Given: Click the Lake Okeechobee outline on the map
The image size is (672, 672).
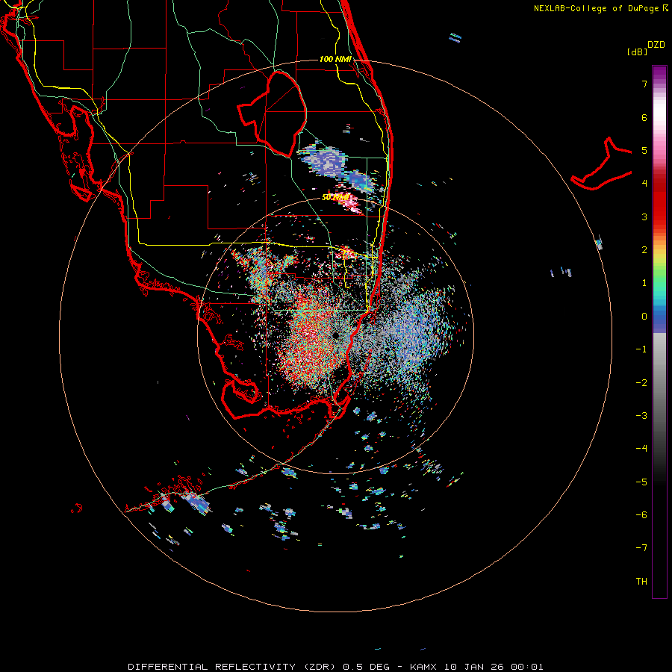Looking at the screenshot, I should (272, 113).
